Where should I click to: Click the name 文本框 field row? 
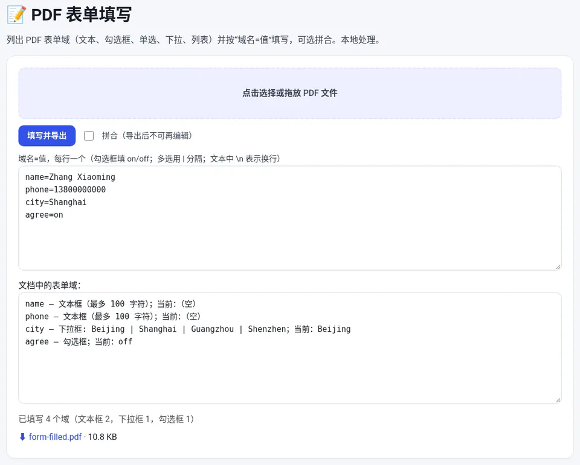[x=110, y=304]
